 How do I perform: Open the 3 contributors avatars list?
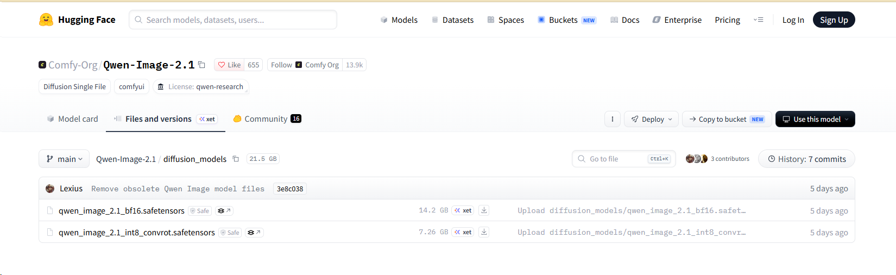[717, 159]
